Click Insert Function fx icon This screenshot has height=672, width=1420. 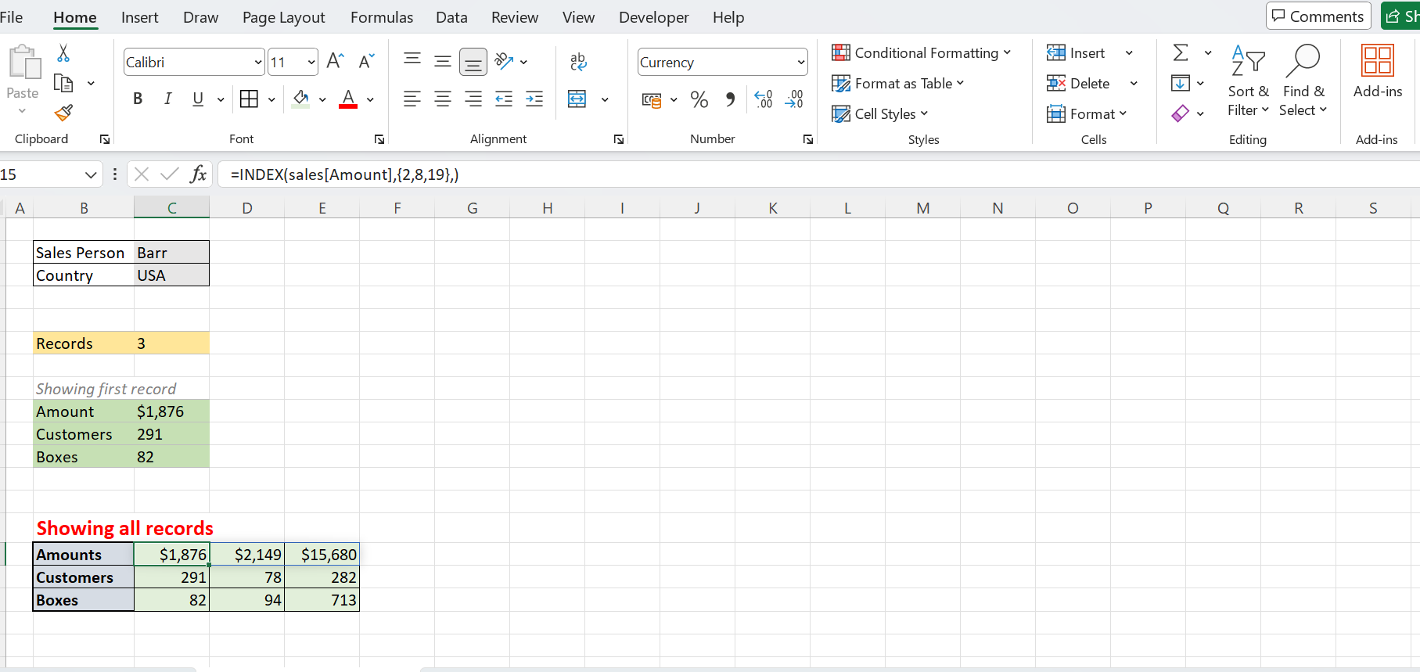(199, 174)
